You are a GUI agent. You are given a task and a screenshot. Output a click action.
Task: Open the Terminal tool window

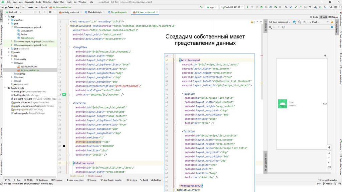58,180
